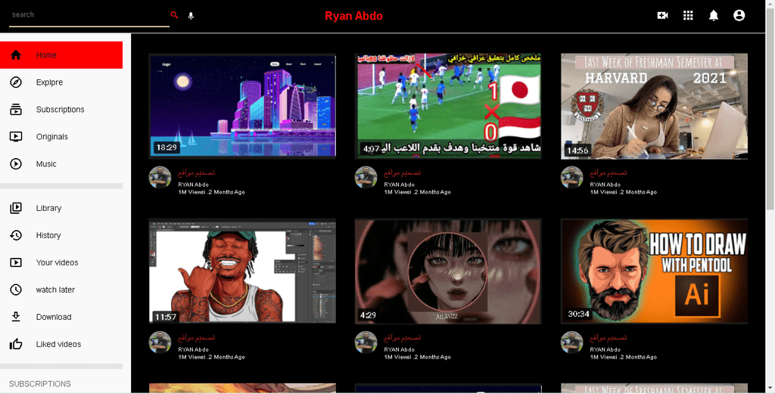Click channel avatar under neon city video
This screenshot has height=394, width=775.
[160, 177]
